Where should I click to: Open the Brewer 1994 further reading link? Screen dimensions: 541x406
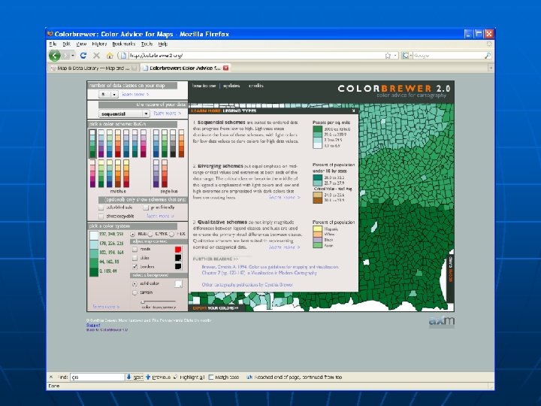[270, 270]
